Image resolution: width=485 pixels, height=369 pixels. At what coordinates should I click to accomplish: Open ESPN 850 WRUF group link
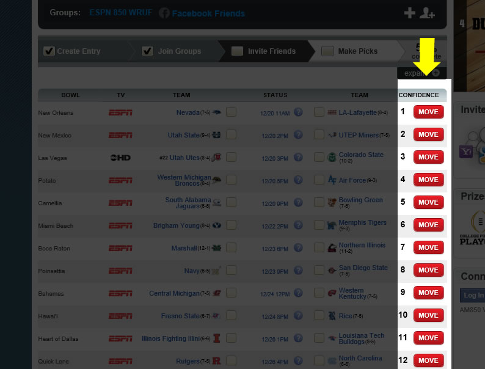click(x=120, y=13)
